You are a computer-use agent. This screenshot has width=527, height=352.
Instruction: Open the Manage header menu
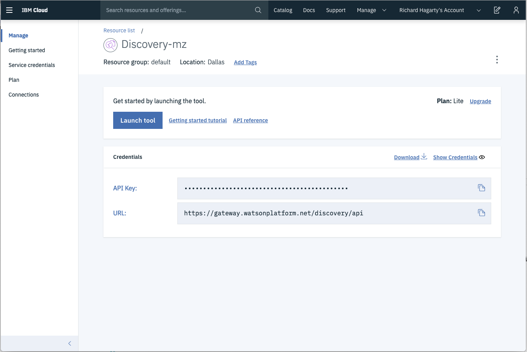(366, 10)
